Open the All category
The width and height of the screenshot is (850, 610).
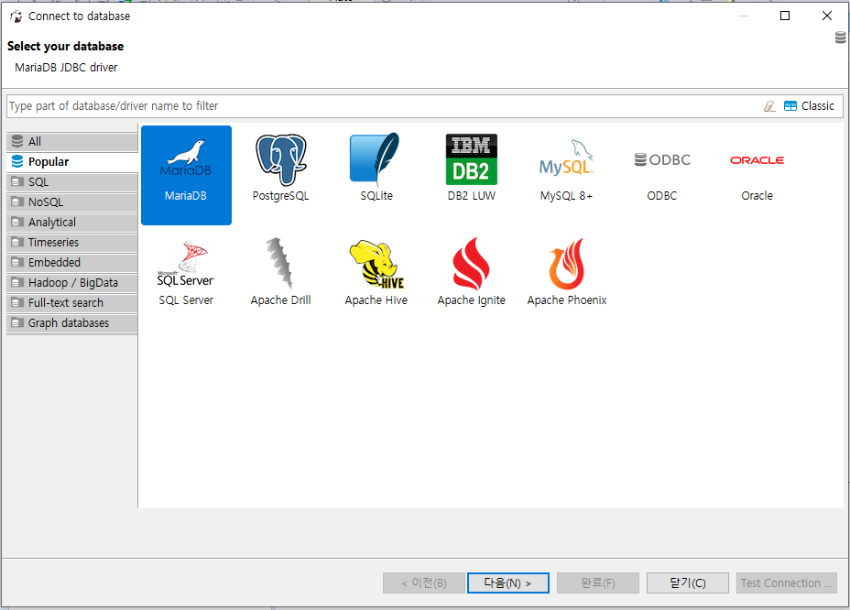point(72,142)
